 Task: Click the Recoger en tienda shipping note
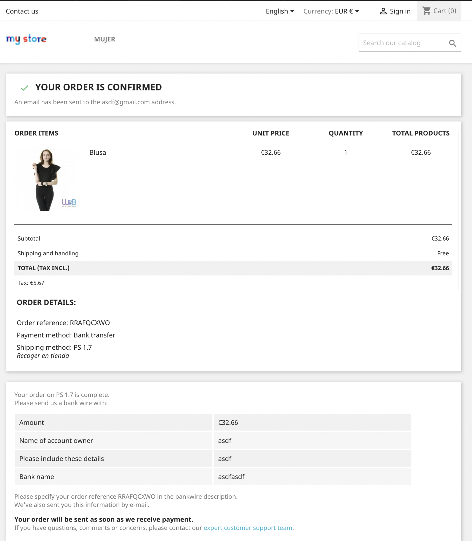pyautogui.click(x=43, y=356)
